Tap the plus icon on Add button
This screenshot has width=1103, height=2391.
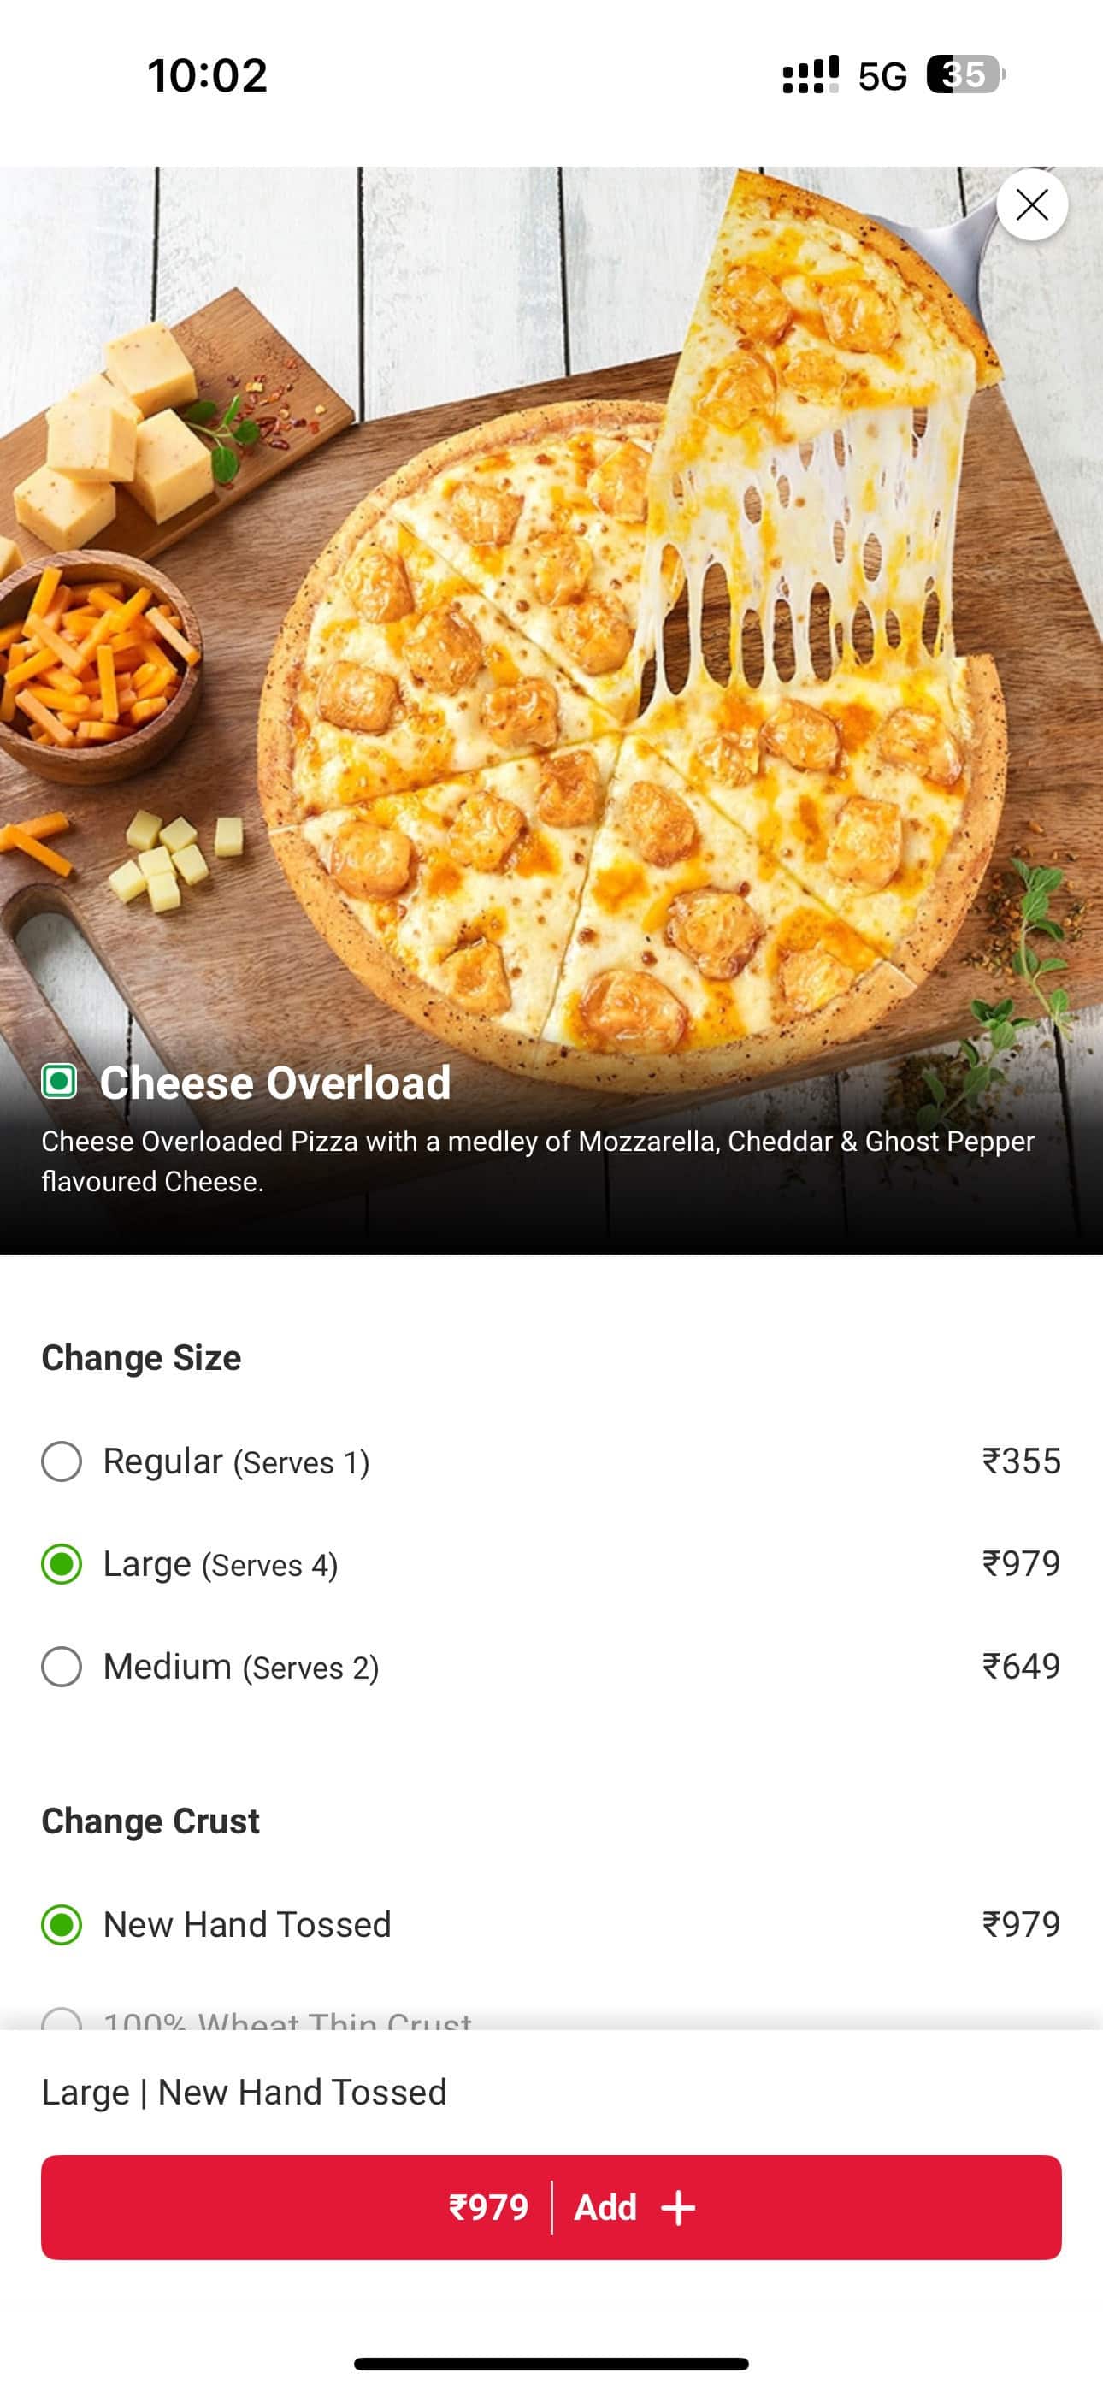coord(678,2207)
